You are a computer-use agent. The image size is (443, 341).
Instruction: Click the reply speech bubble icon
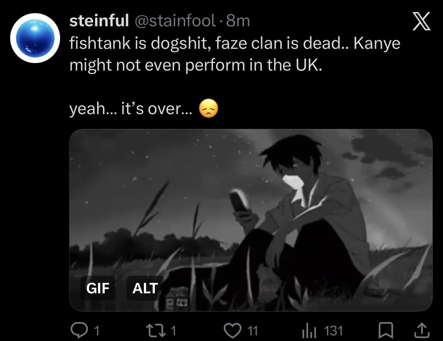click(x=79, y=330)
